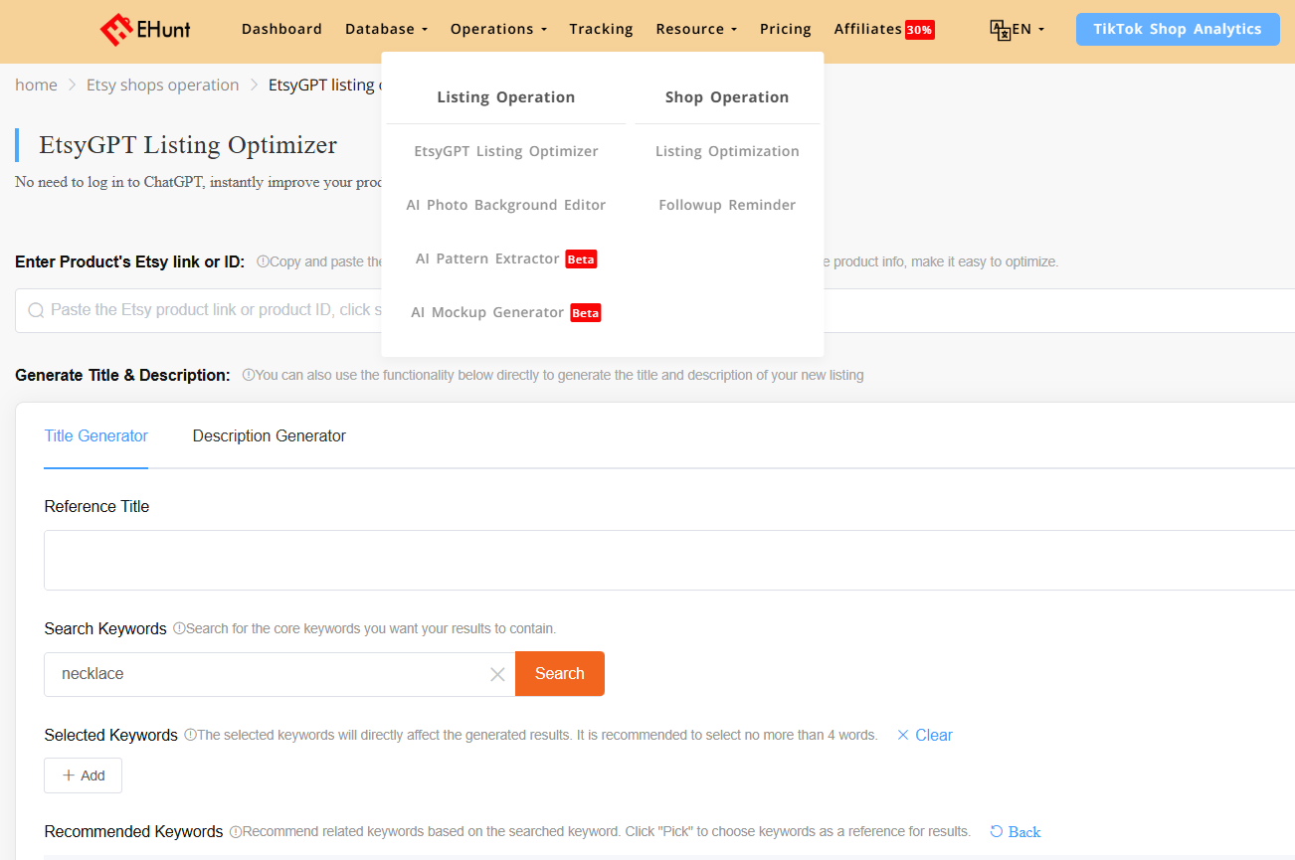Screen dimensions: 1295x860
Task: Click the info icon beside Enter Product's Etsy link
Action: tap(263, 261)
